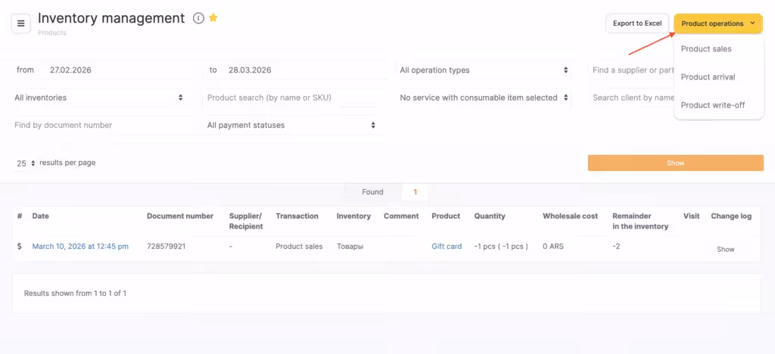Select Product write-off option

(712, 105)
